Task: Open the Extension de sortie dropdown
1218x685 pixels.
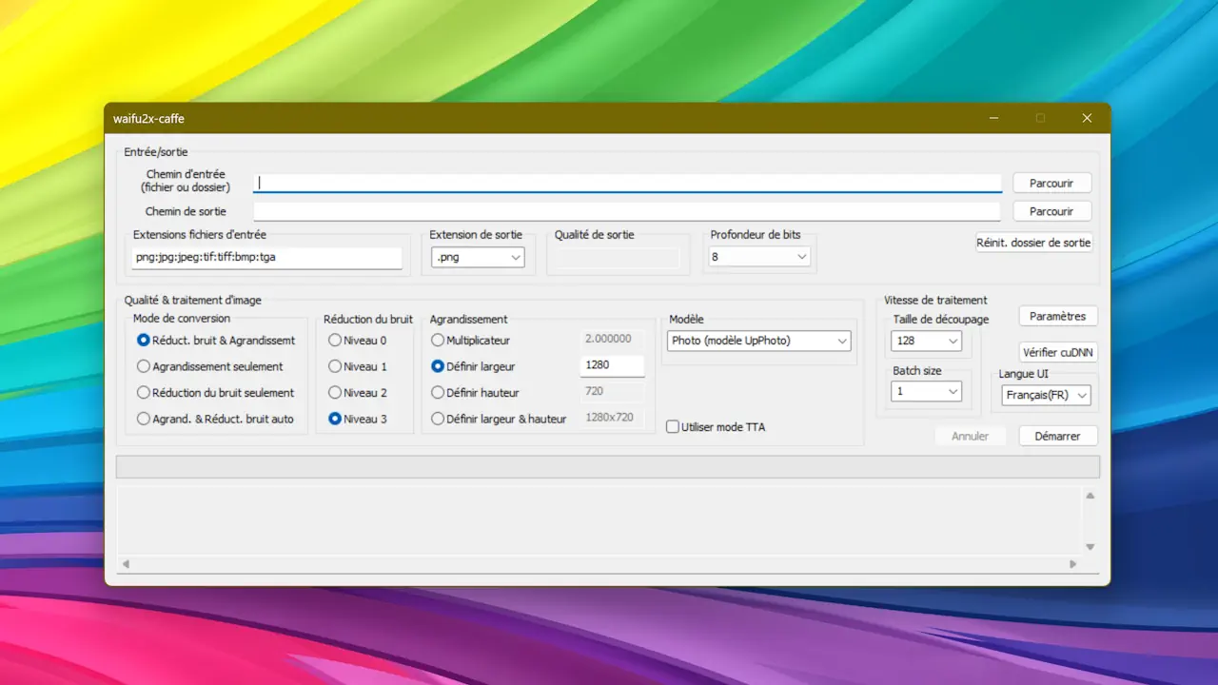Action: 478,257
